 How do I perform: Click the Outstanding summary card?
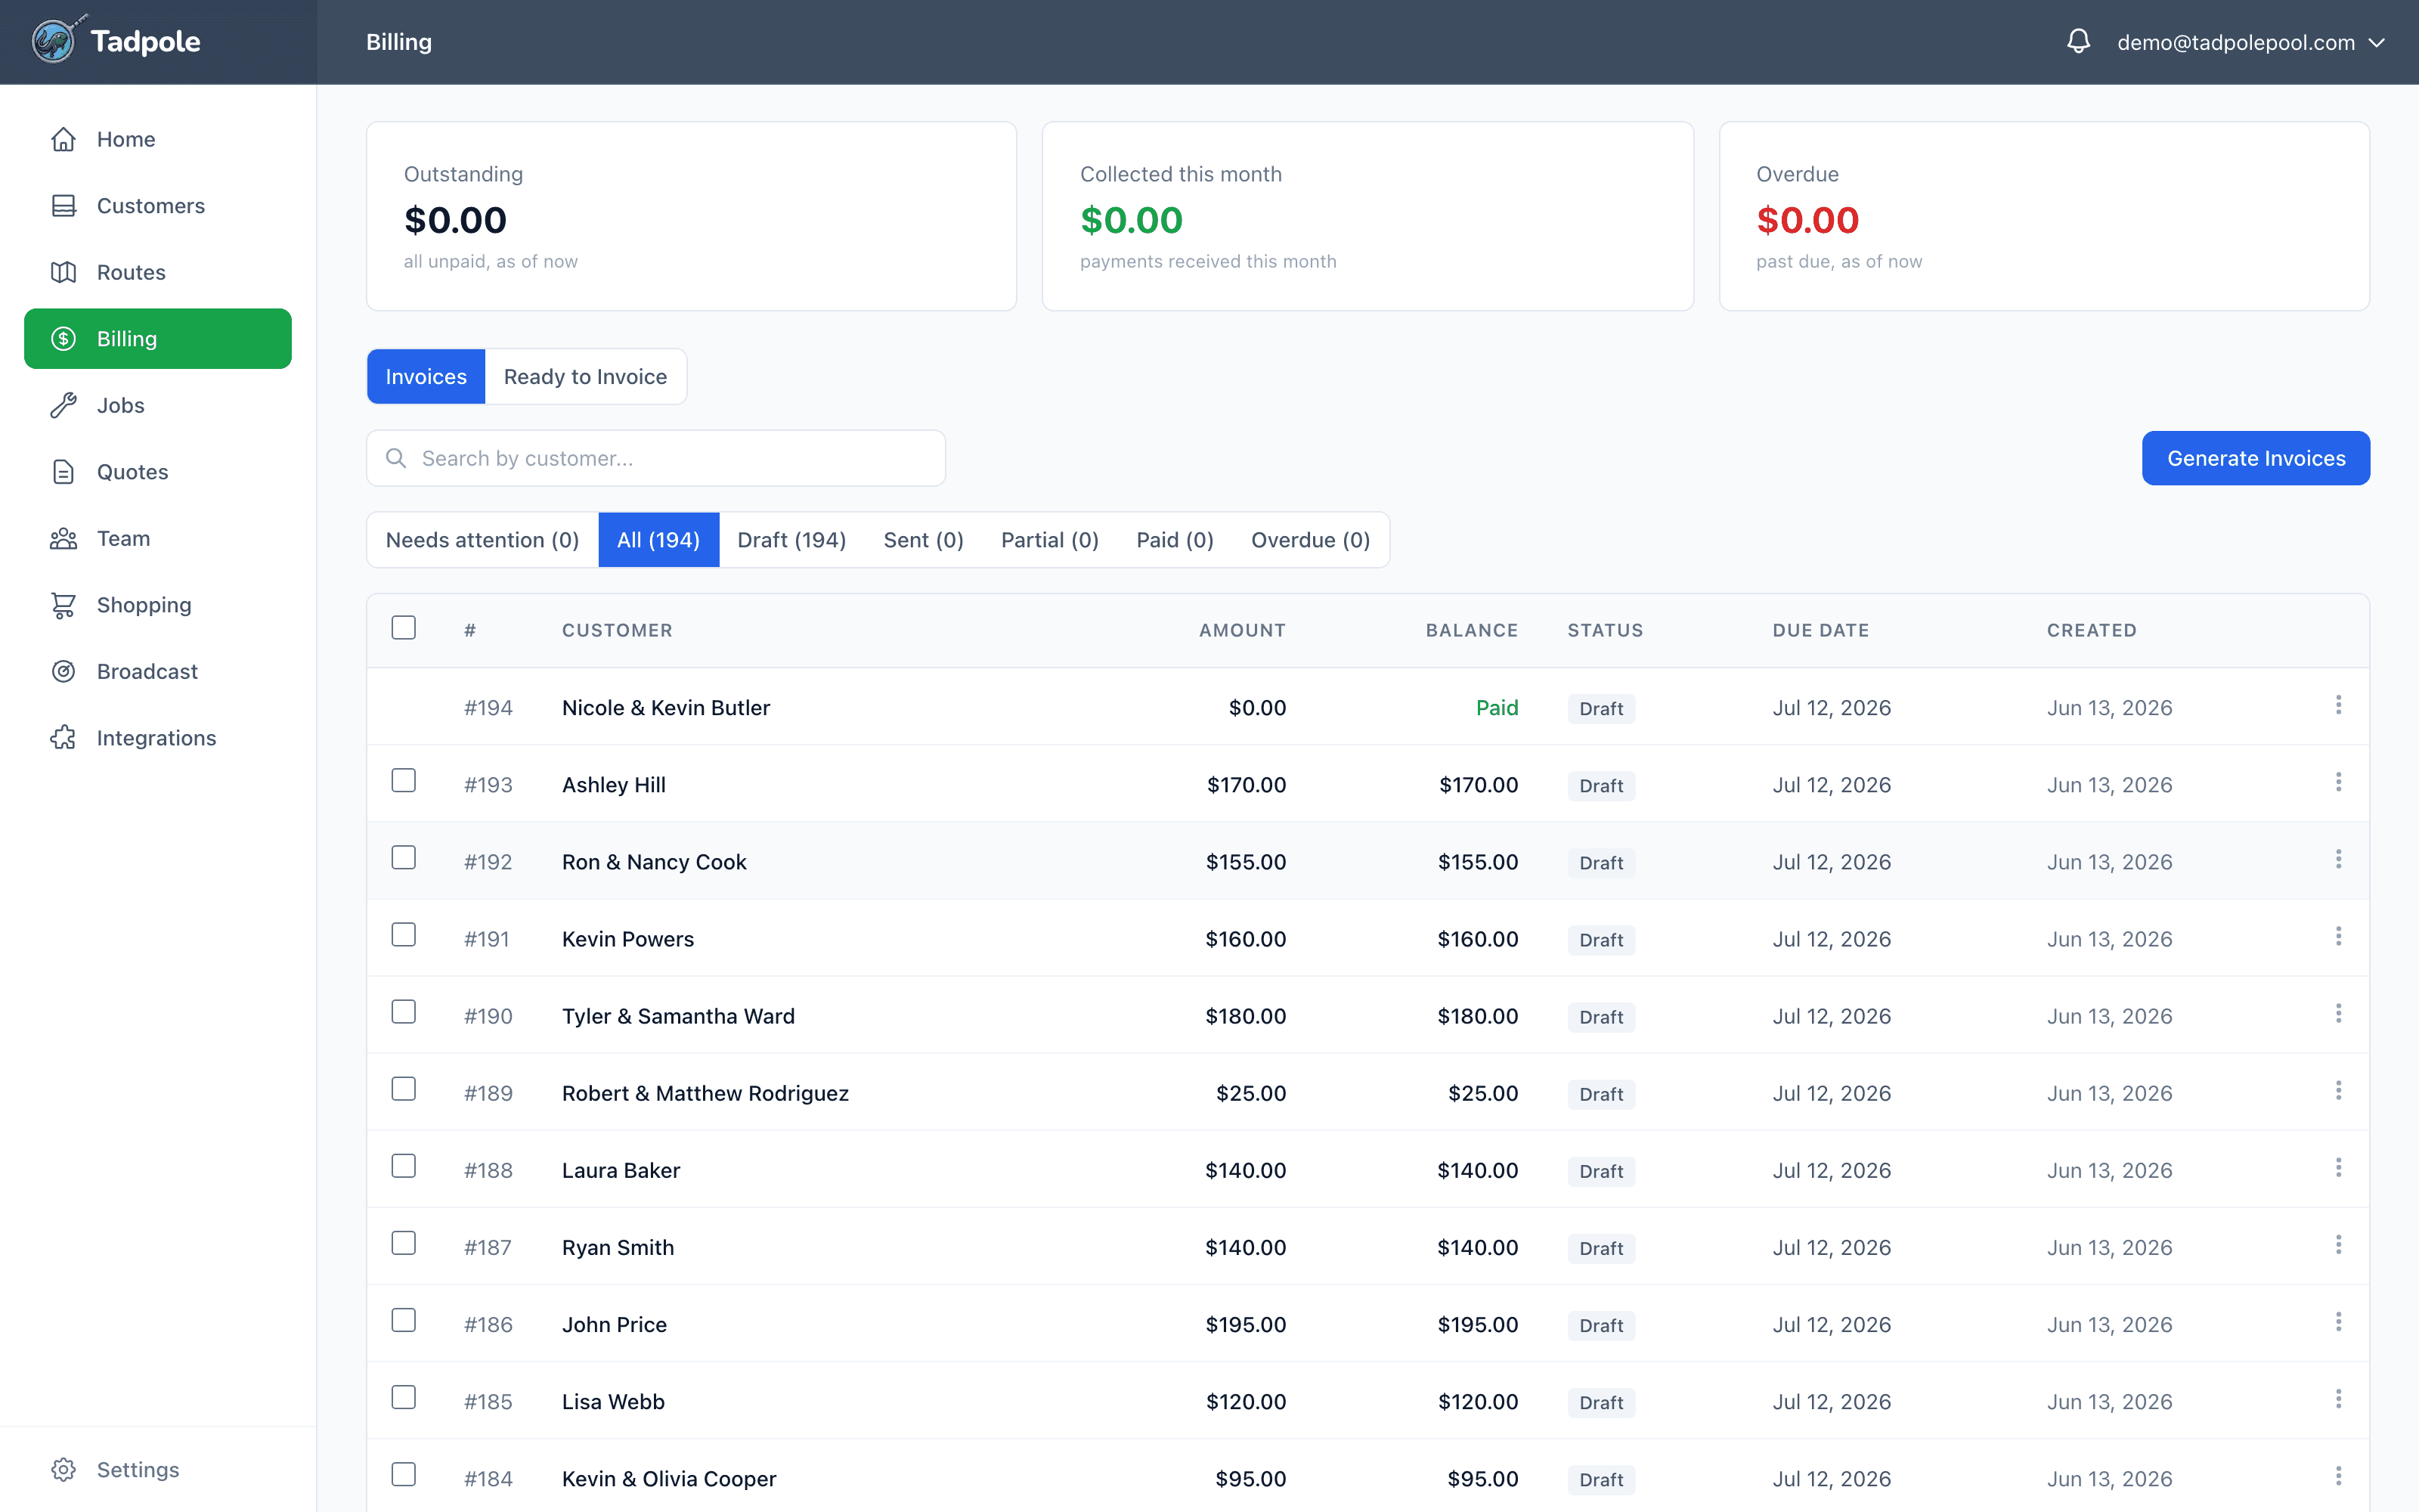(x=692, y=216)
